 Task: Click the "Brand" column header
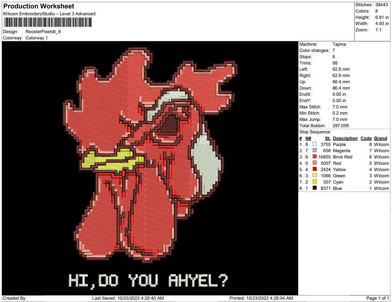point(381,138)
